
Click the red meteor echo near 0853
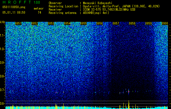[56, 92]
